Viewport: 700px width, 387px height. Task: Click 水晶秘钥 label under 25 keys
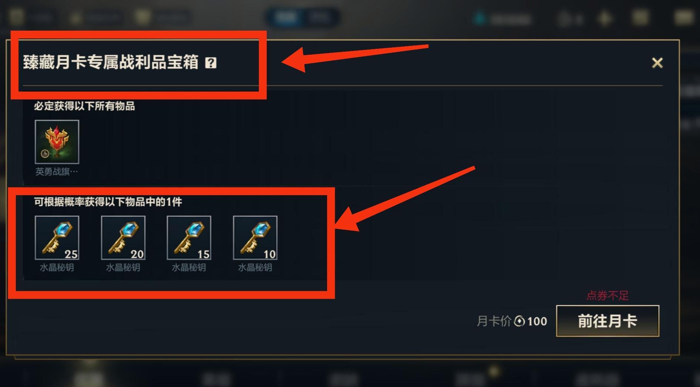pyautogui.click(x=57, y=267)
